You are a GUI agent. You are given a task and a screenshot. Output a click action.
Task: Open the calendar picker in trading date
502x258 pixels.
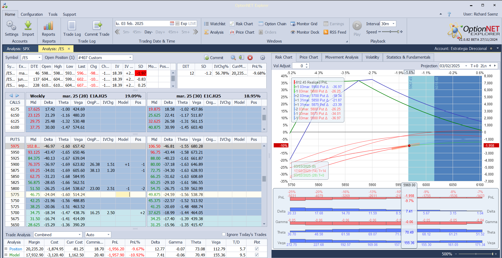[x=172, y=24]
